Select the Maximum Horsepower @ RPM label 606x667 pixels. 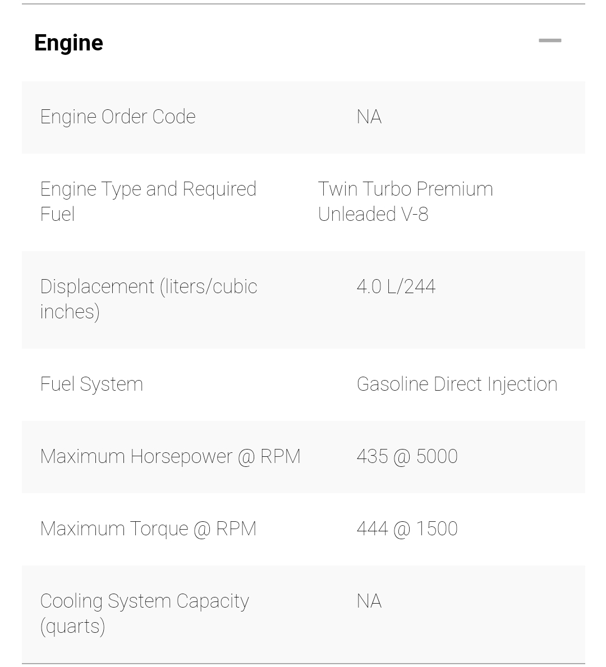click(x=170, y=456)
